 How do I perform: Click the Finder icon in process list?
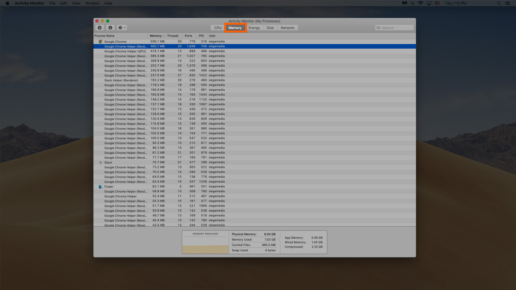click(101, 187)
